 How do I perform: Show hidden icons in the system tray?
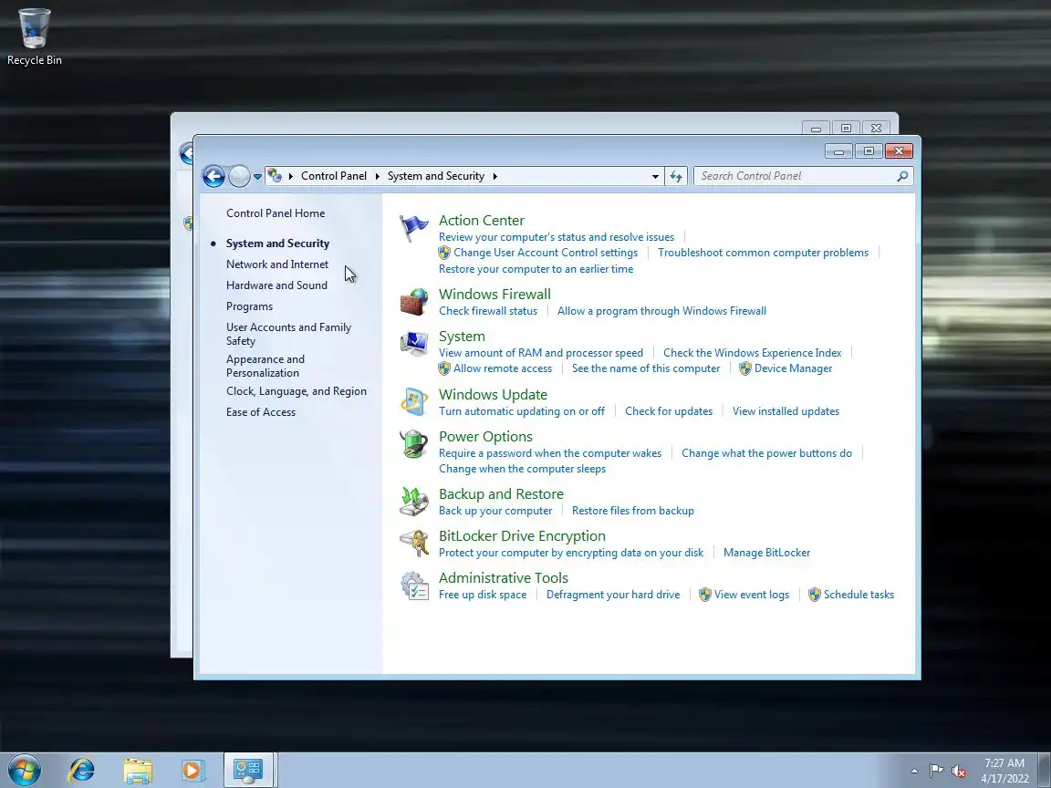(914, 772)
